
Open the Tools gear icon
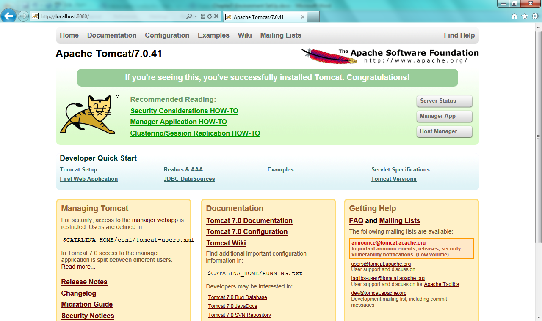(x=535, y=16)
